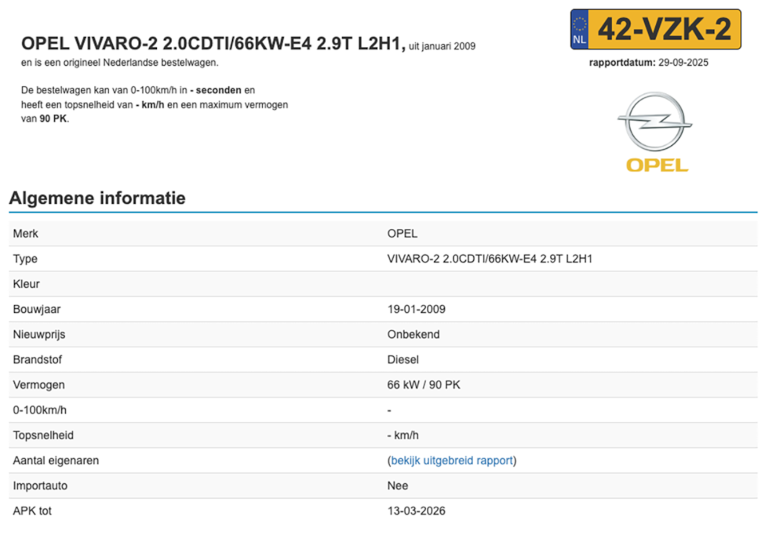Image resolution: width=765 pixels, height=549 pixels.
Task: Select the Bouwjaar date 19-01-2009
Action: [416, 309]
